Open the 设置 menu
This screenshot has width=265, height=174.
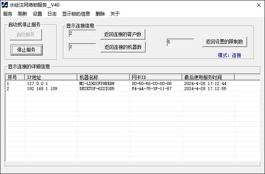(37, 14)
